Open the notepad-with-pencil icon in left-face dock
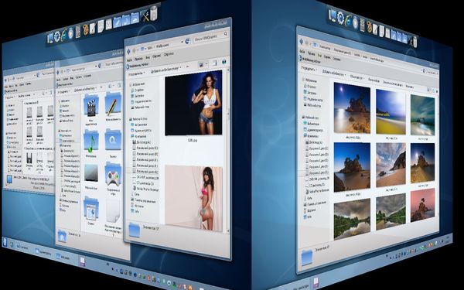 93,28
